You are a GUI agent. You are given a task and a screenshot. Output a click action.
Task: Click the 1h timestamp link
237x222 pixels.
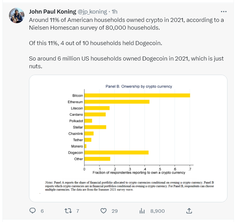[x=114, y=12]
